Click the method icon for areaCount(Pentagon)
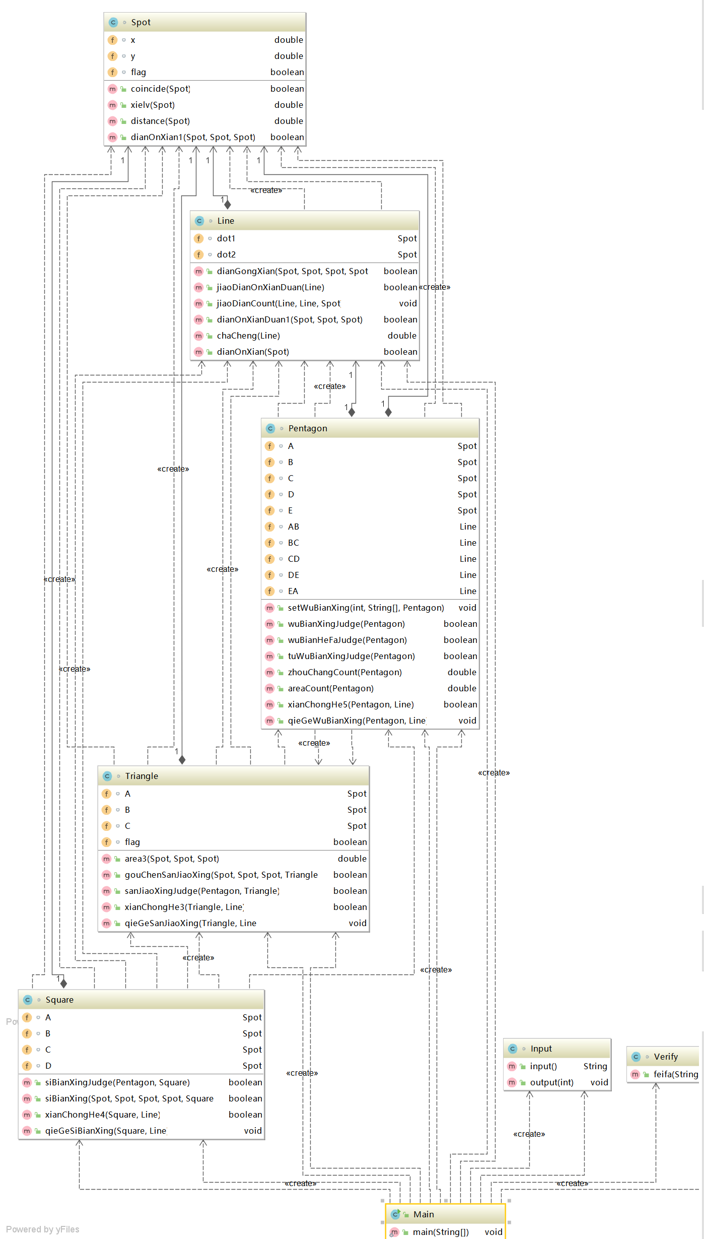 [270, 688]
